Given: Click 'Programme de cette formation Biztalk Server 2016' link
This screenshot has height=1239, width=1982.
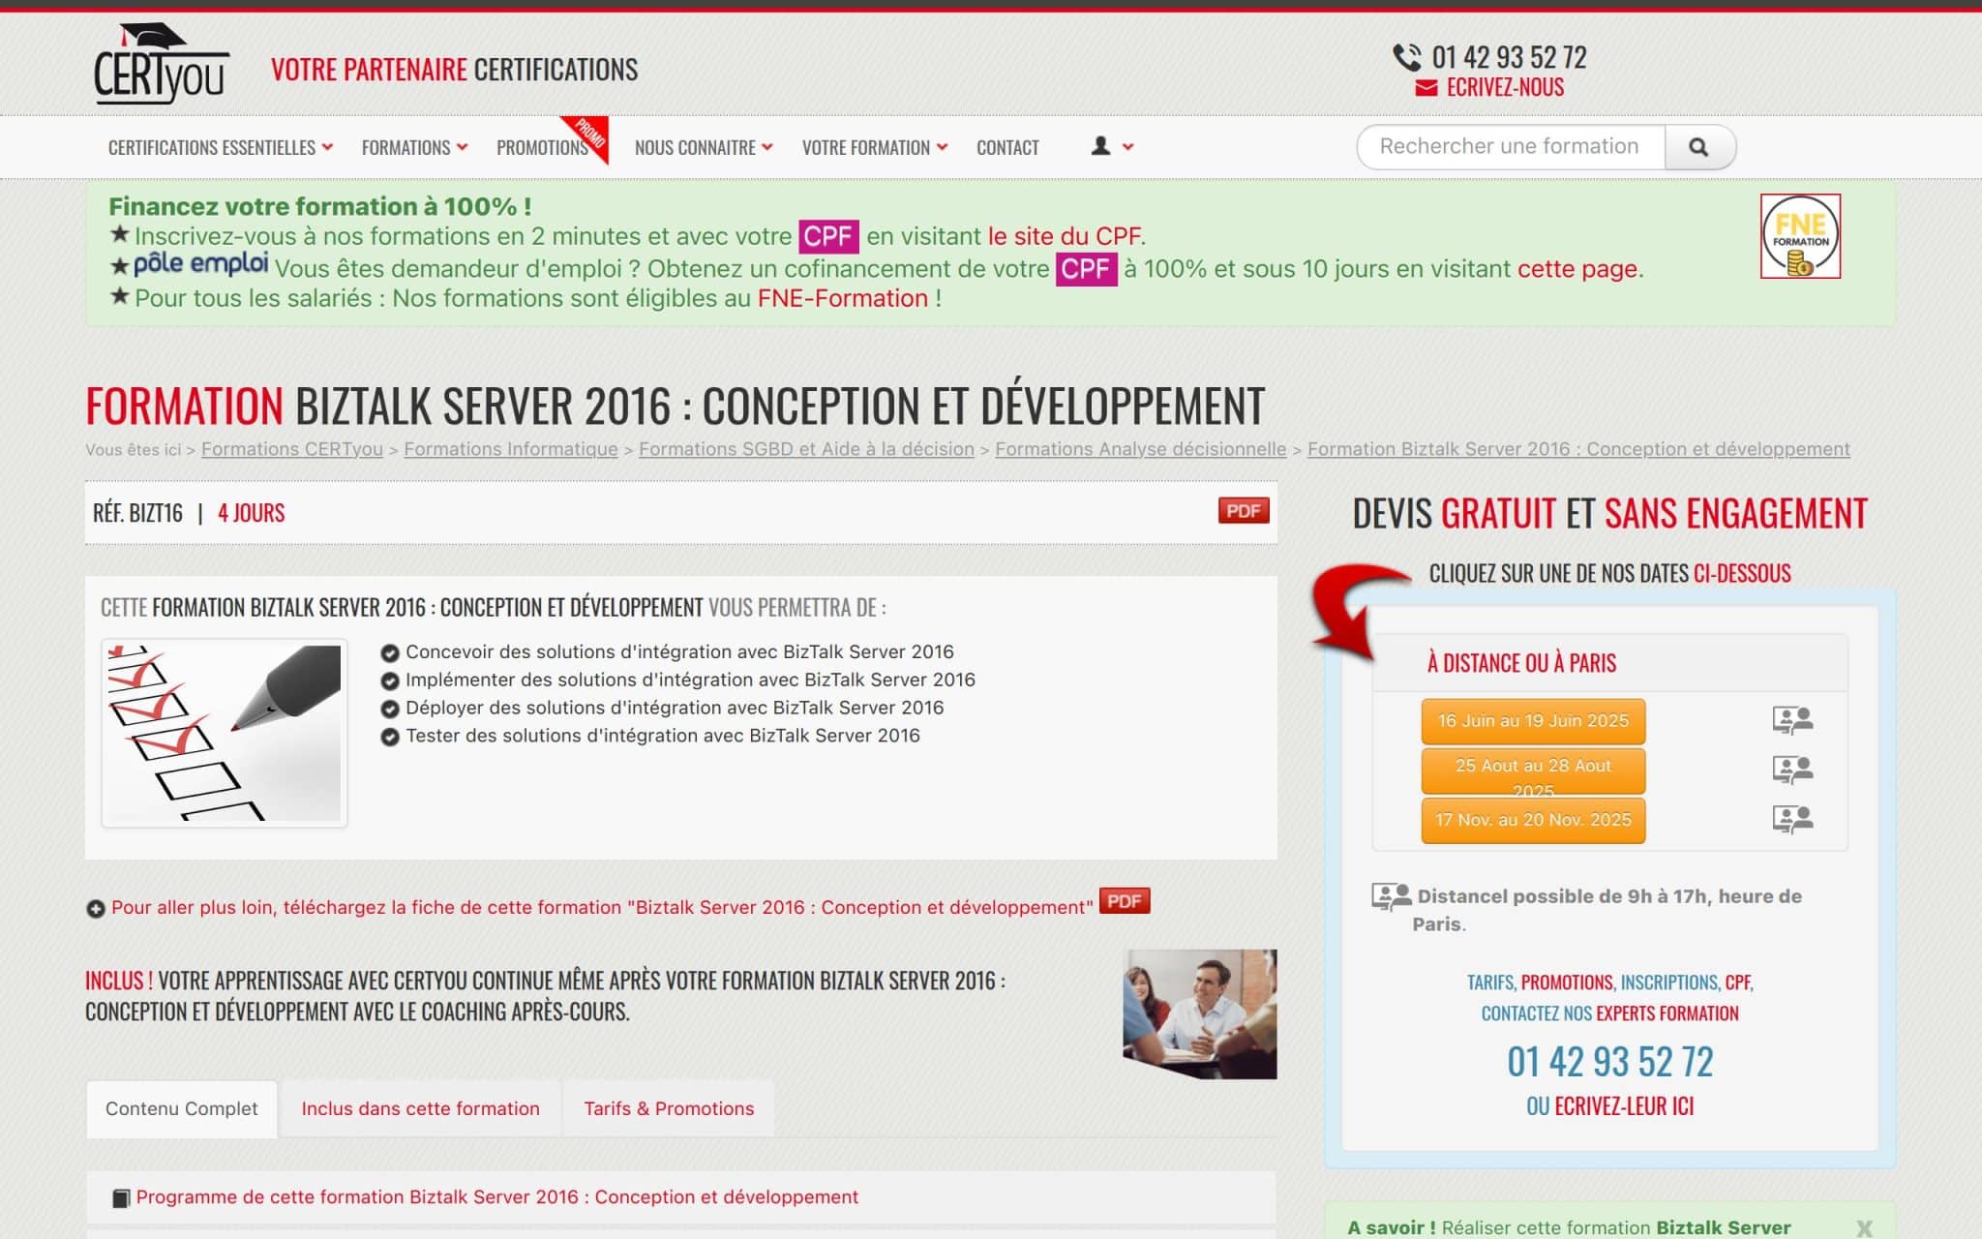Looking at the screenshot, I should pos(497,1197).
